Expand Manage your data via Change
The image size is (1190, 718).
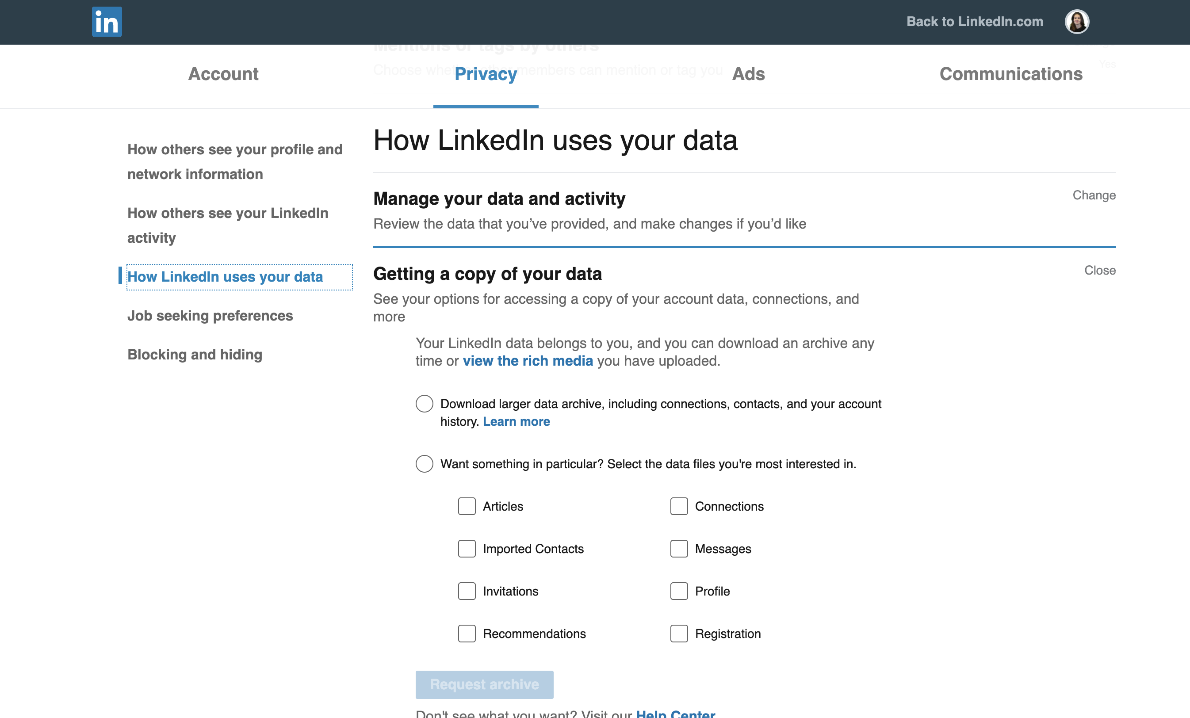pyautogui.click(x=1094, y=195)
